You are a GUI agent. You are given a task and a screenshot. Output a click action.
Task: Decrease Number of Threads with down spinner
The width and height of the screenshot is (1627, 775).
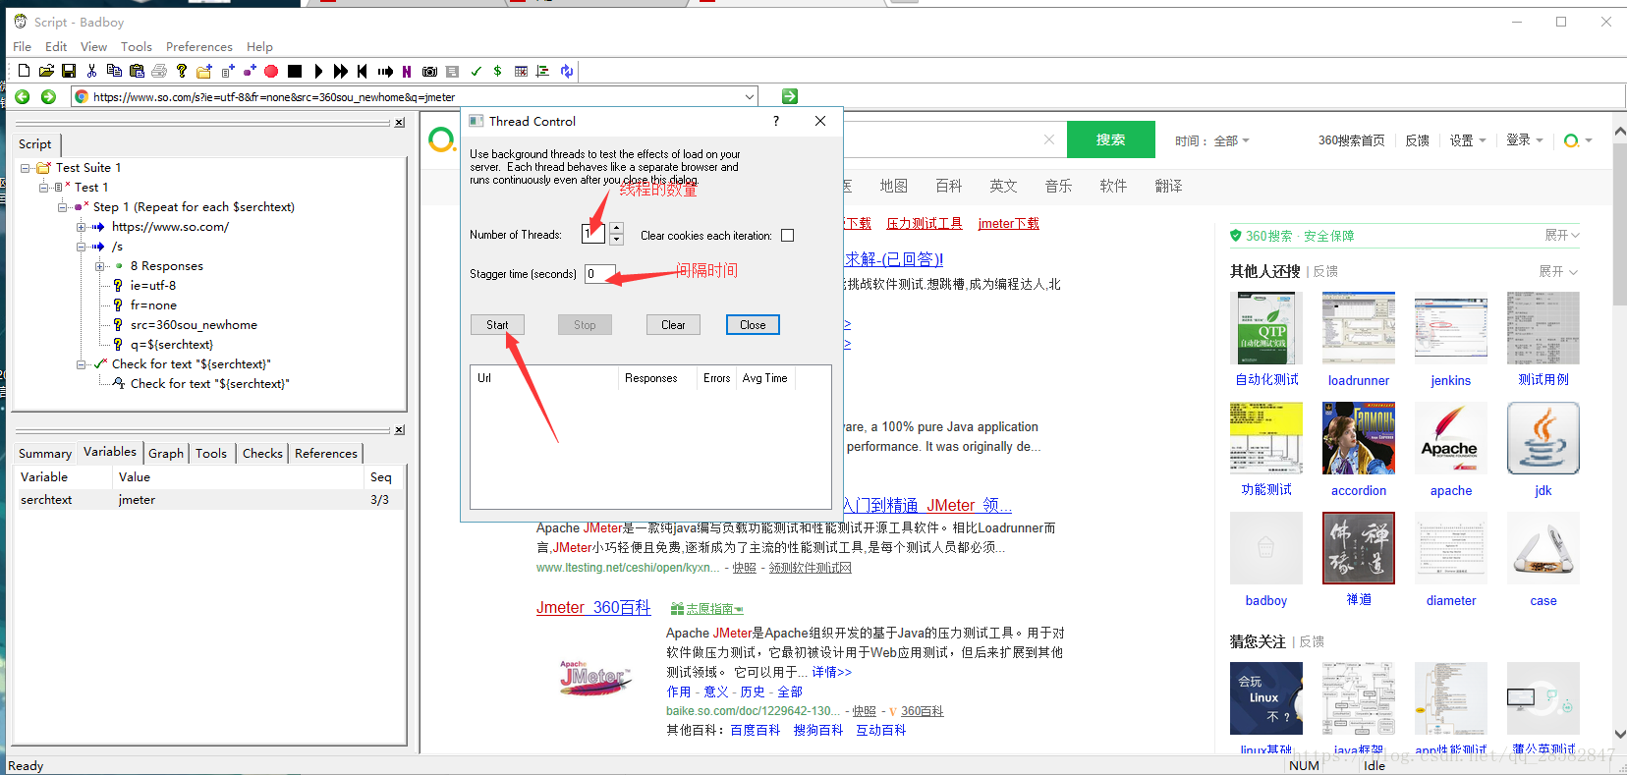(x=616, y=239)
